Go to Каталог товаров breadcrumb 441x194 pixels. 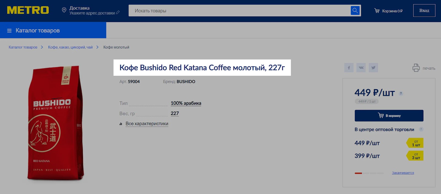23,47
